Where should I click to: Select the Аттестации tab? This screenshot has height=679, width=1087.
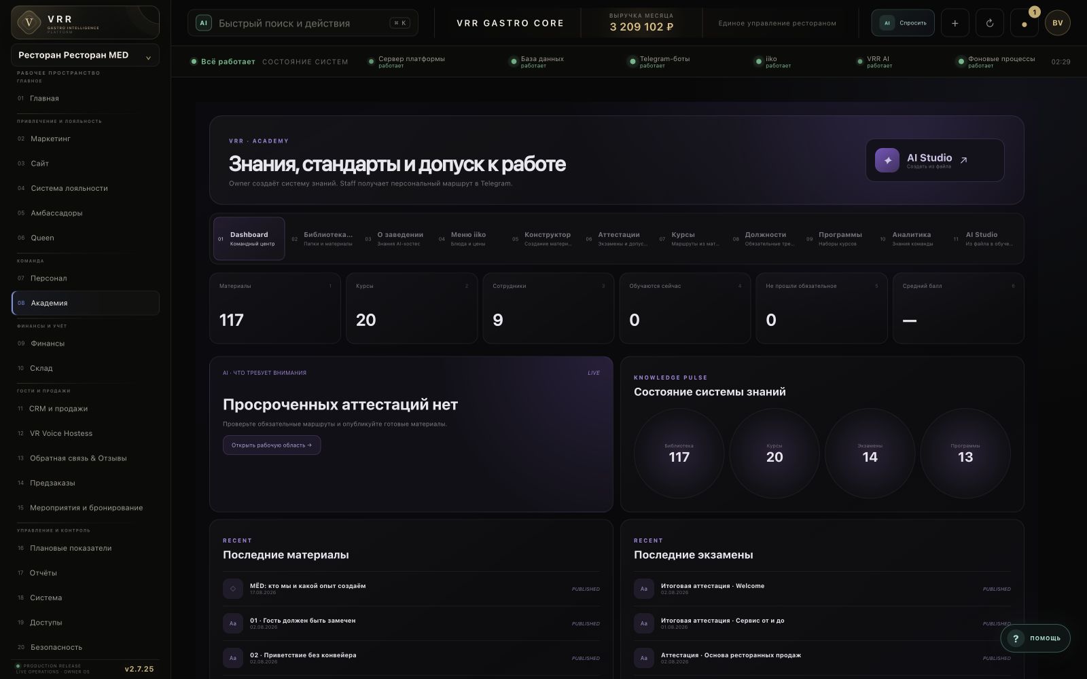point(616,238)
